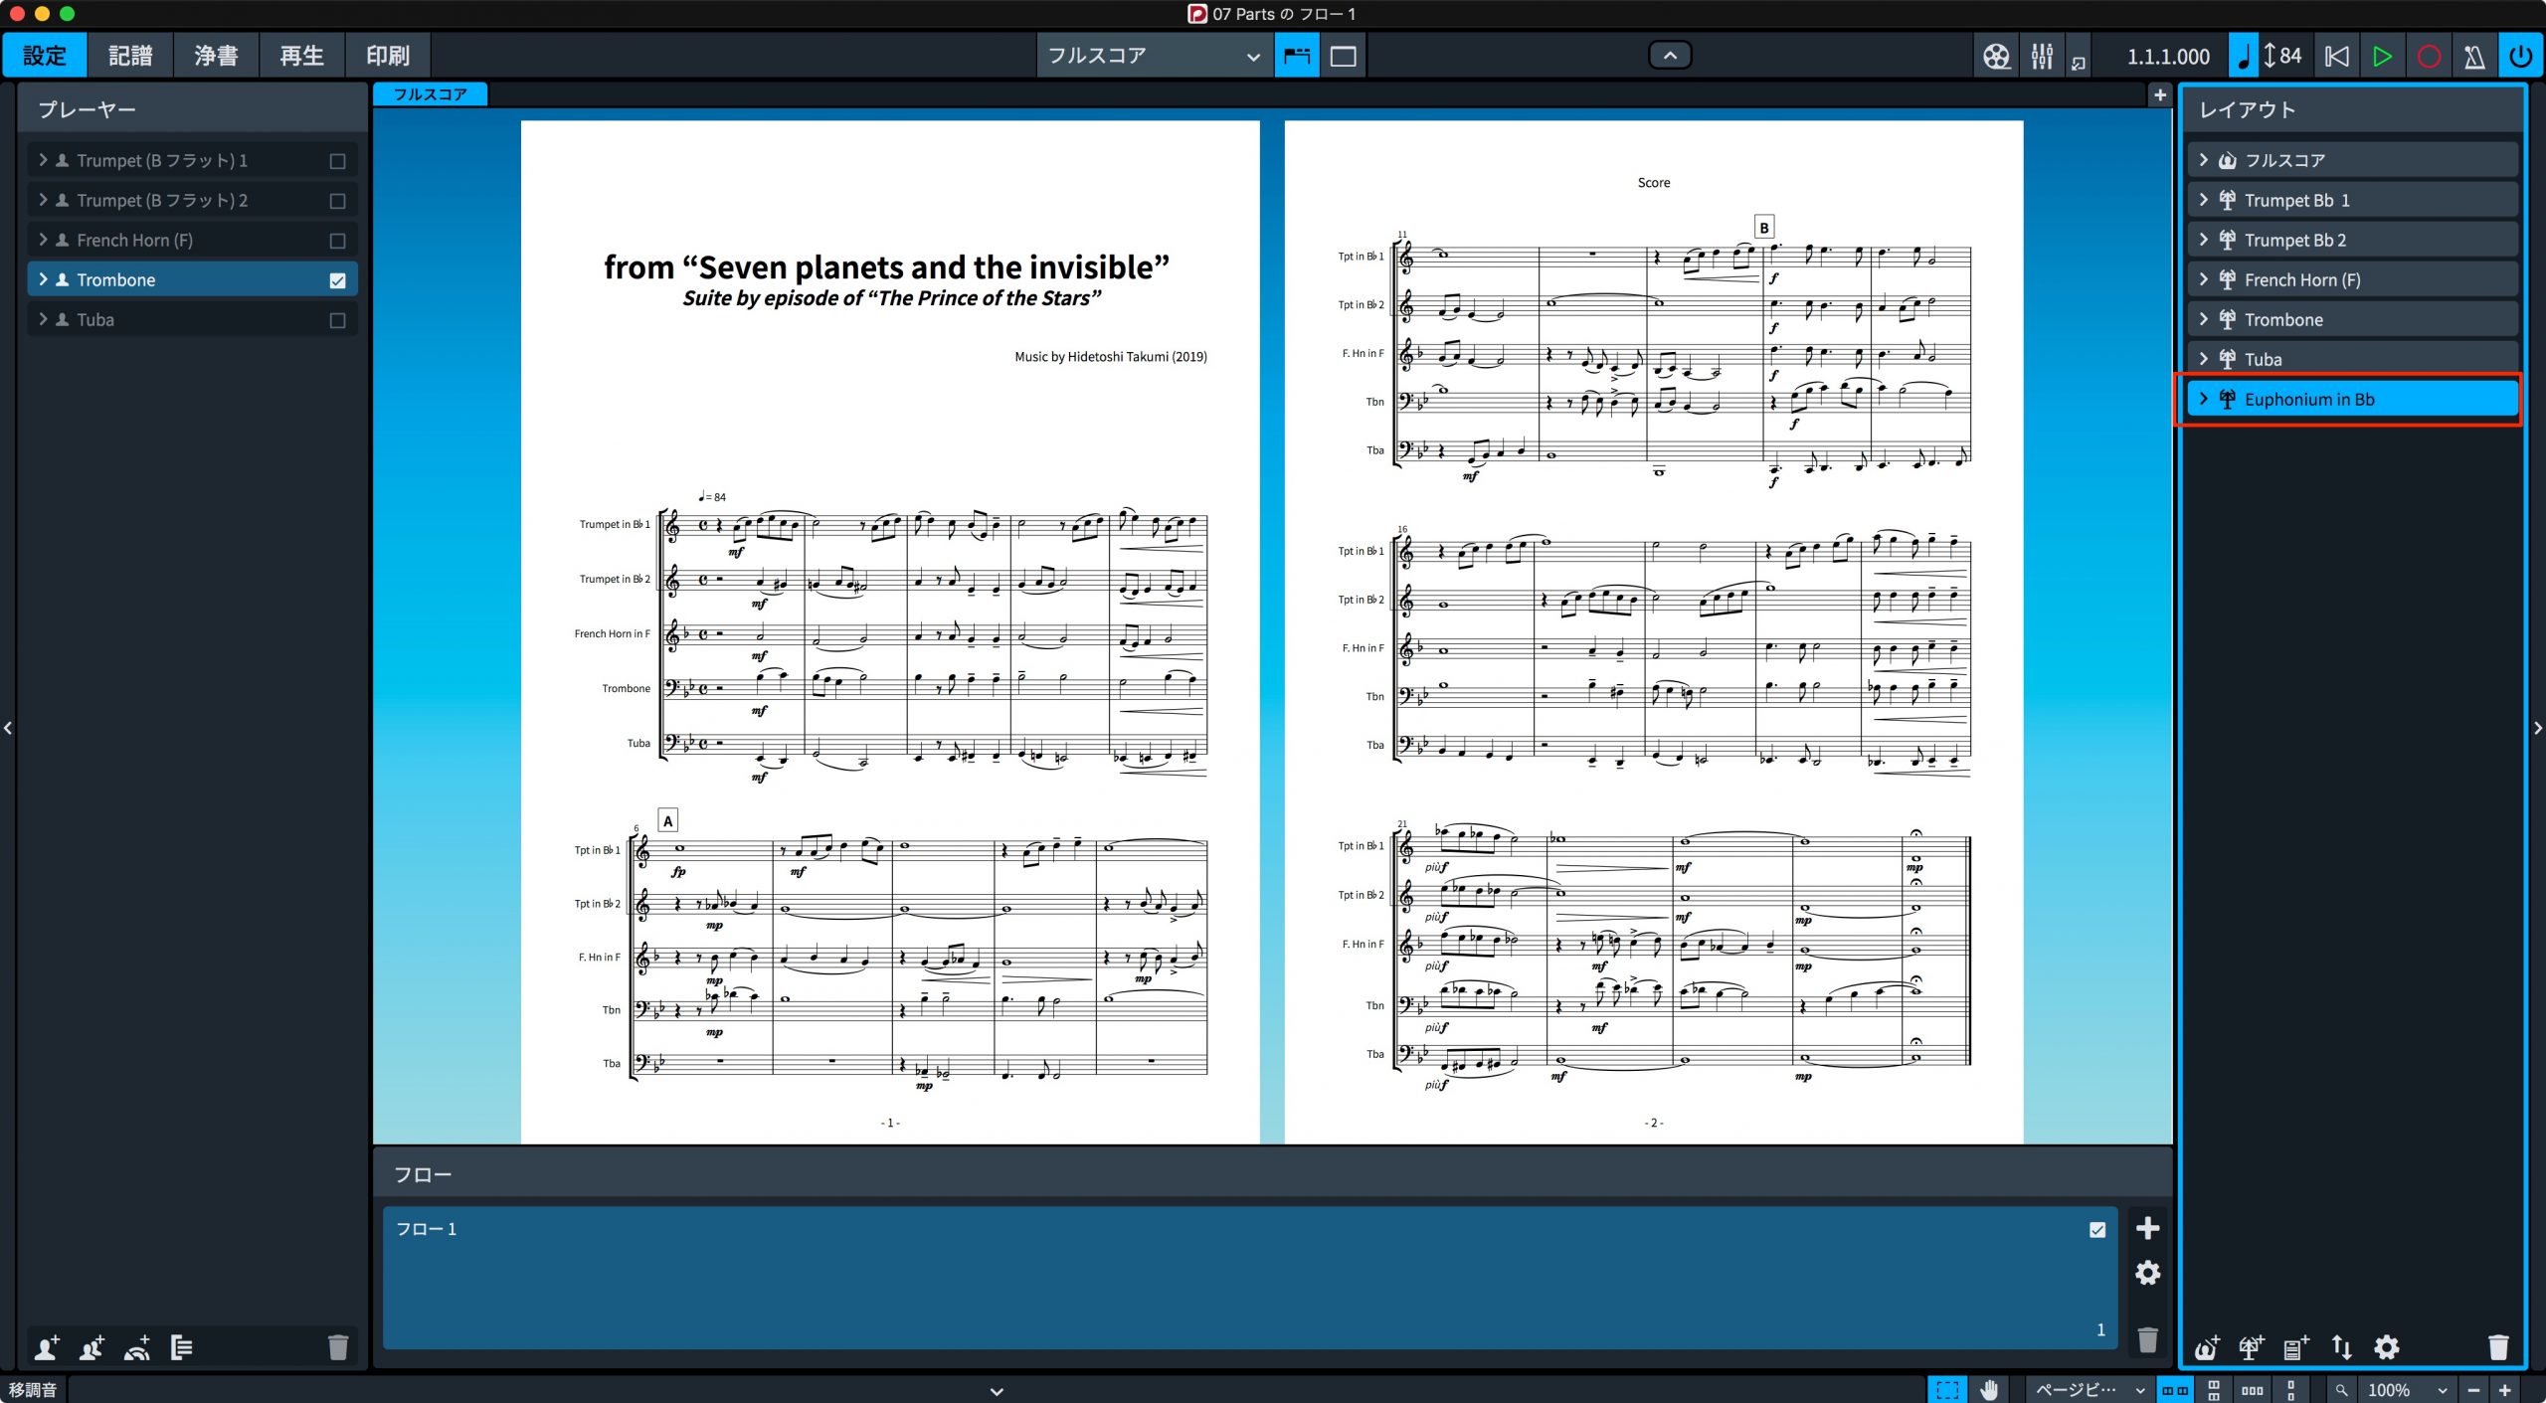This screenshot has height=1403, width=2546.
Task: Show the Video window icon
Action: click(1996, 56)
